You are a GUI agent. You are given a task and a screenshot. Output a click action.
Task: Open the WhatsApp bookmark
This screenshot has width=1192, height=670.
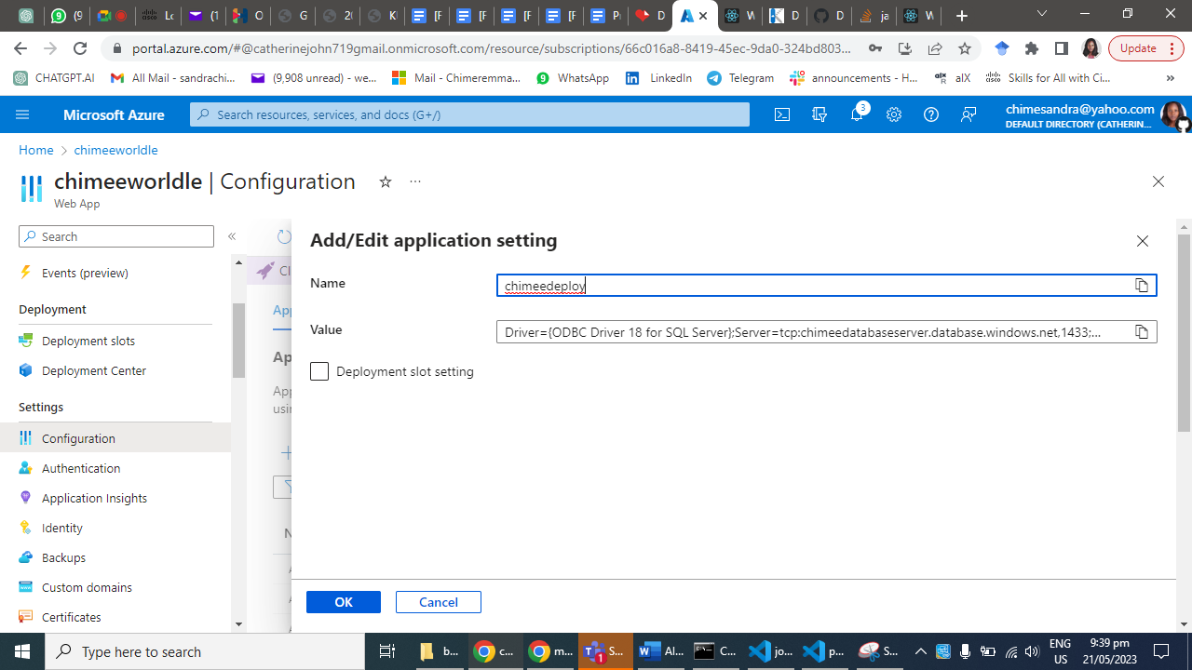pos(573,78)
